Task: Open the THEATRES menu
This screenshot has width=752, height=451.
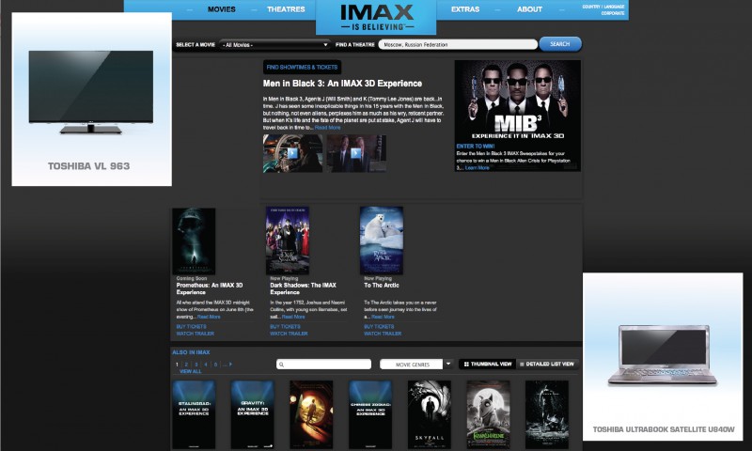Action: point(286,9)
